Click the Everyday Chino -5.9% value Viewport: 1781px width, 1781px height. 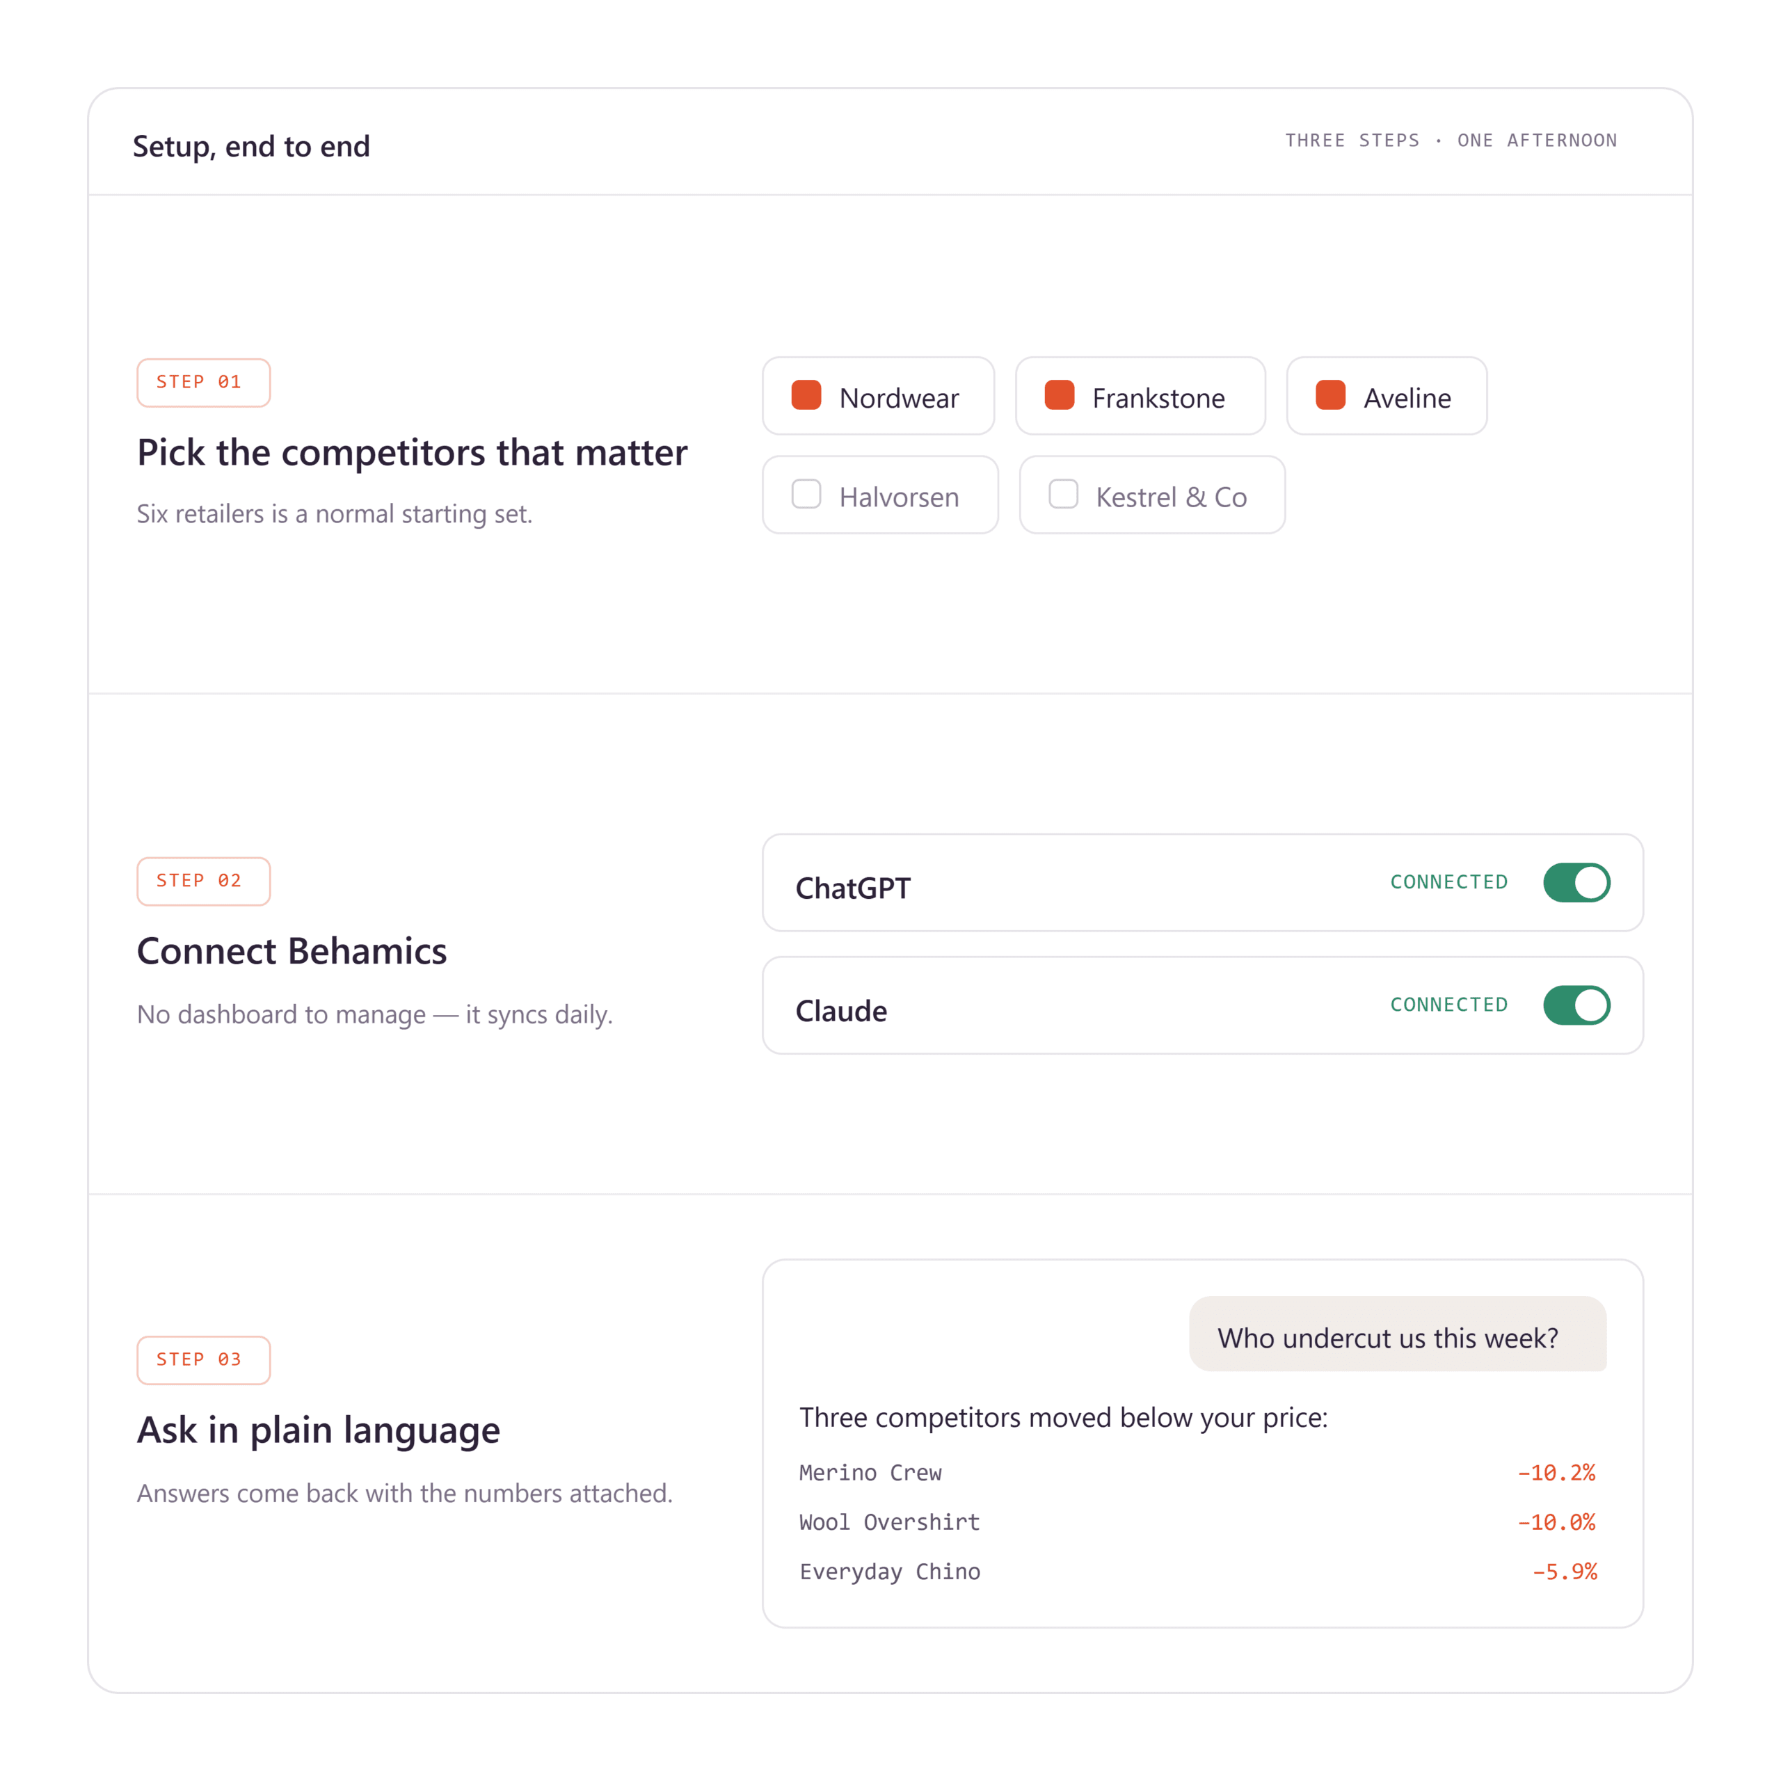(1565, 1572)
